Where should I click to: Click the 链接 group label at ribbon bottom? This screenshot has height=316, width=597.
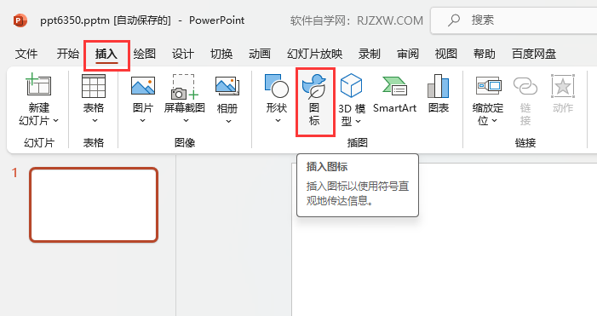[525, 143]
